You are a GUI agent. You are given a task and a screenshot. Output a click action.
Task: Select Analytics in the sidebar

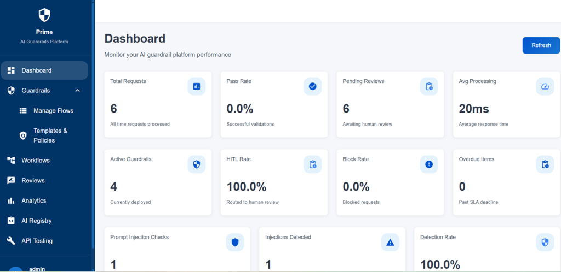(x=33, y=201)
